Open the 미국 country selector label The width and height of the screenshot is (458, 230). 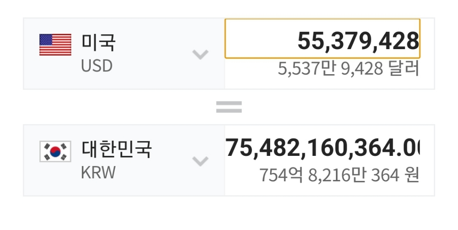tap(98, 43)
